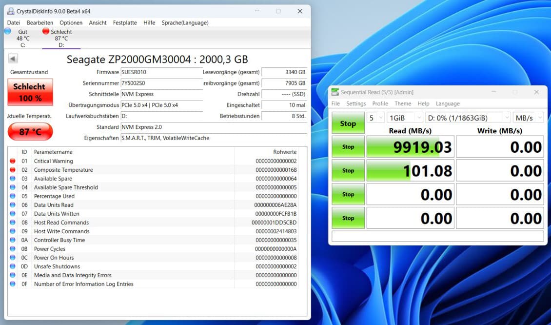
Task: Click status dot for Media and Data Integrity Errors
Action: point(13,275)
